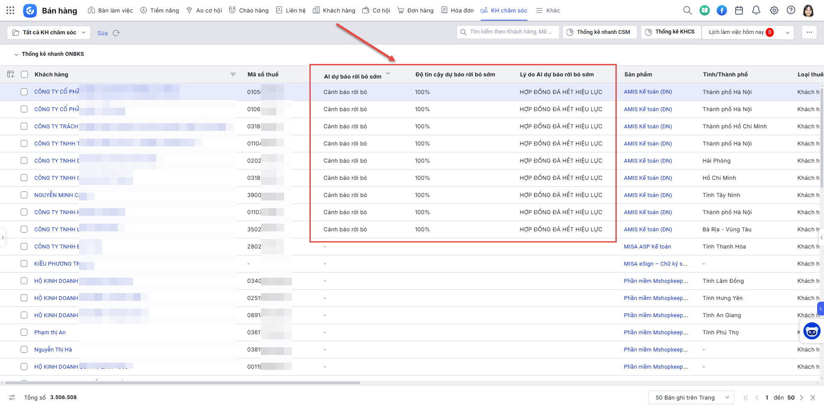Open the settings gear icon
Image resolution: width=824 pixels, height=409 pixels.
(774, 10)
